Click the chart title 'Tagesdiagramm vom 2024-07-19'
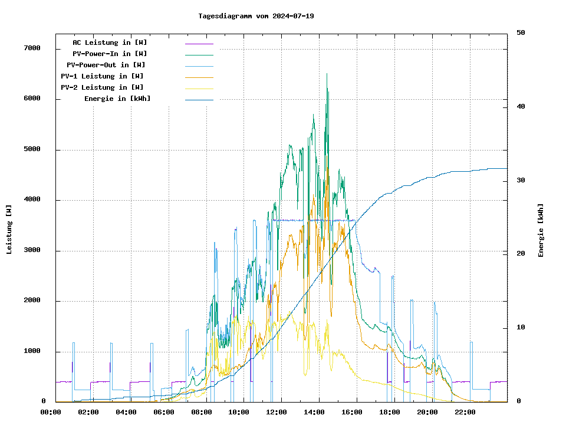 click(256, 16)
